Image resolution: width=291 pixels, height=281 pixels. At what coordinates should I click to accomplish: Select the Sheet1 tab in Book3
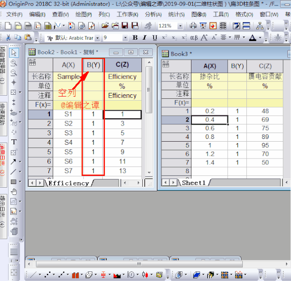(x=194, y=183)
